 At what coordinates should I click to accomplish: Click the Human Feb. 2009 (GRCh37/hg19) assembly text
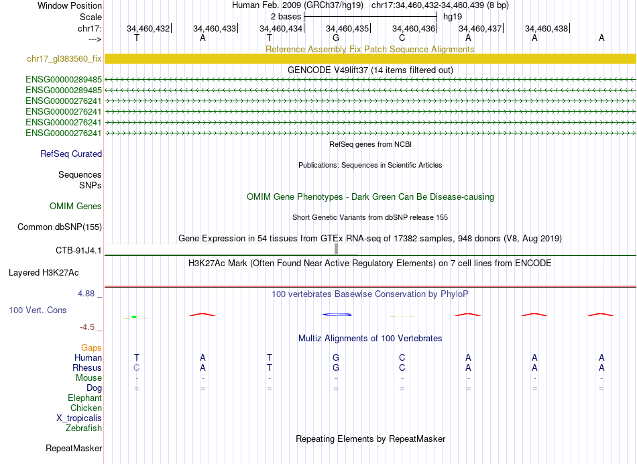click(298, 5)
